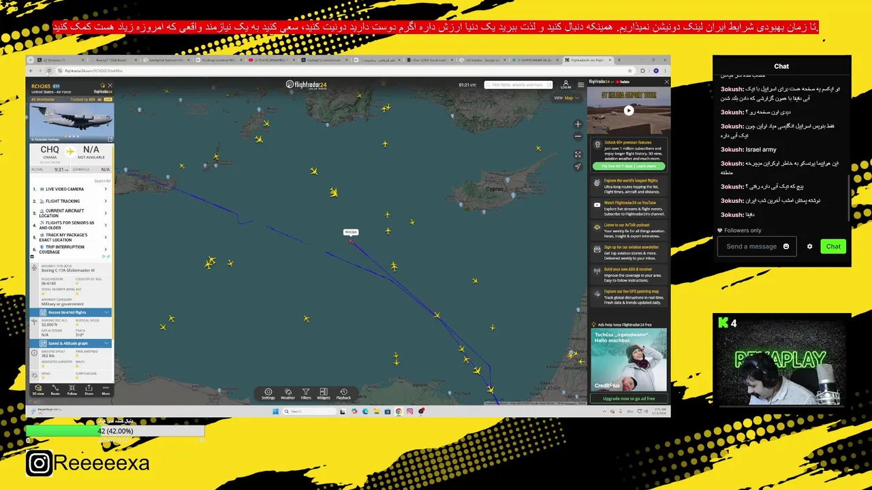Click Upgrade now to go ad free
This screenshot has width=872, height=490.
[x=629, y=398]
